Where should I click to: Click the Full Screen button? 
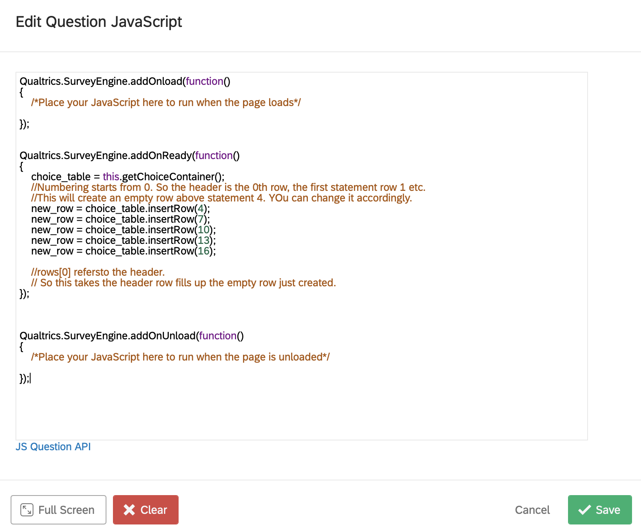click(58, 510)
